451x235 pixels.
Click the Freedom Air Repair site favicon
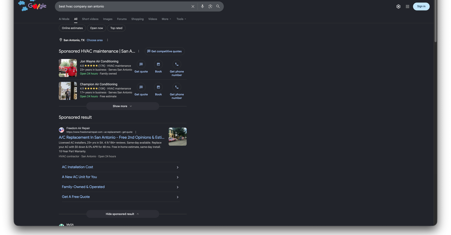[x=61, y=130]
